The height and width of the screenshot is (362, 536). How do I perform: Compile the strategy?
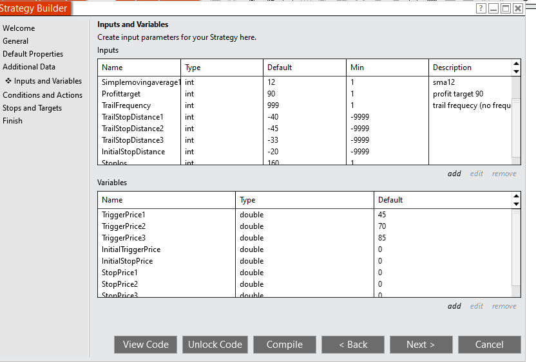coord(285,345)
